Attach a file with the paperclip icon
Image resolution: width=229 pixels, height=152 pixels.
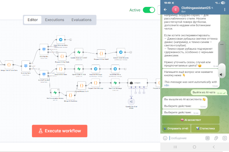pyautogui.click(x=216, y=138)
